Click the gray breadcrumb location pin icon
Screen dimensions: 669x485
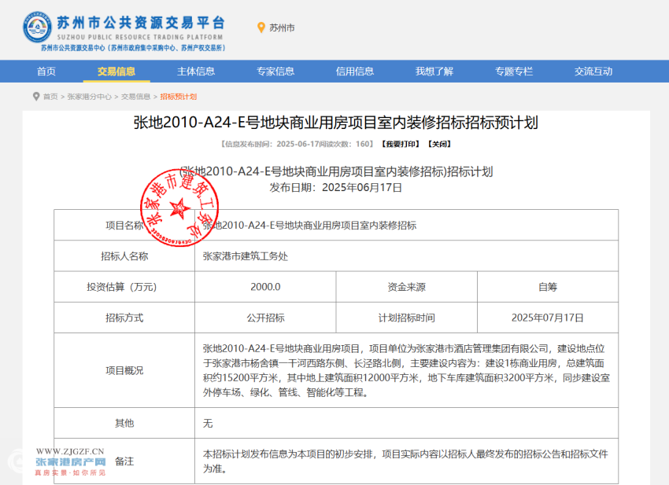(36, 97)
